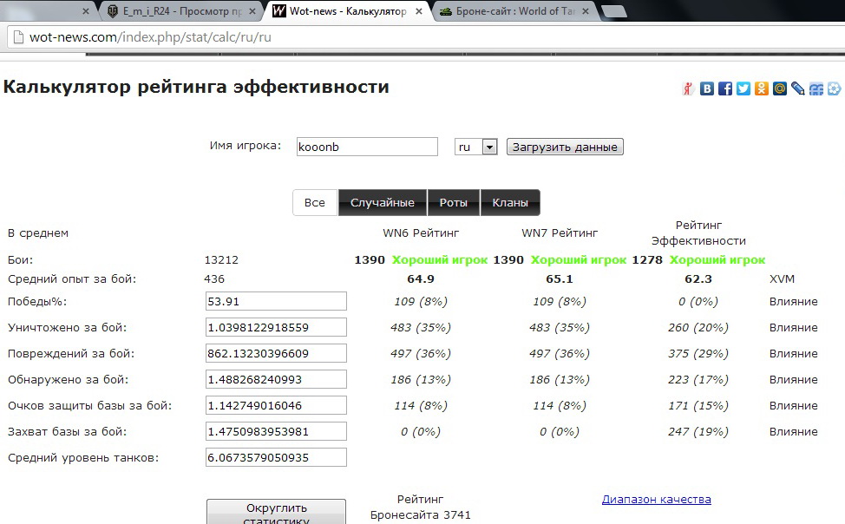
Task: Share page via Ya.ru red figure icon
Action: click(688, 88)
